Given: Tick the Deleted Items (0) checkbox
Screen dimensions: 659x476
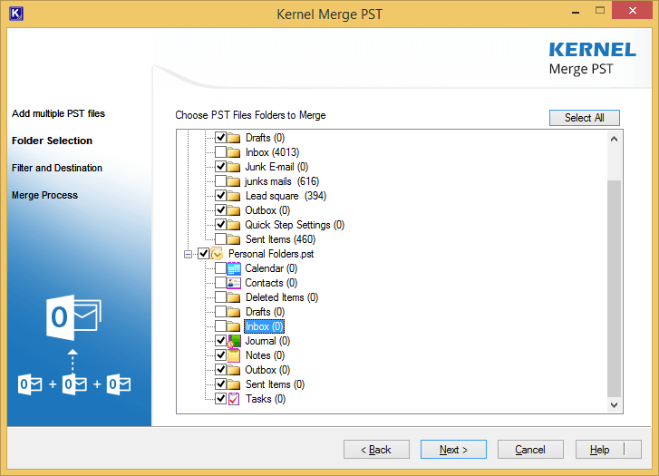Looking at the screenshot, I should [220, 296].
